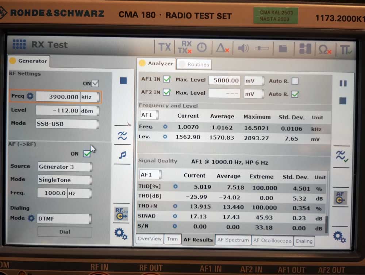Viewport: 365px width, 275px height.
Task: Open the SSB-USB mode dropdown
Action: click(x=67, y=124)
